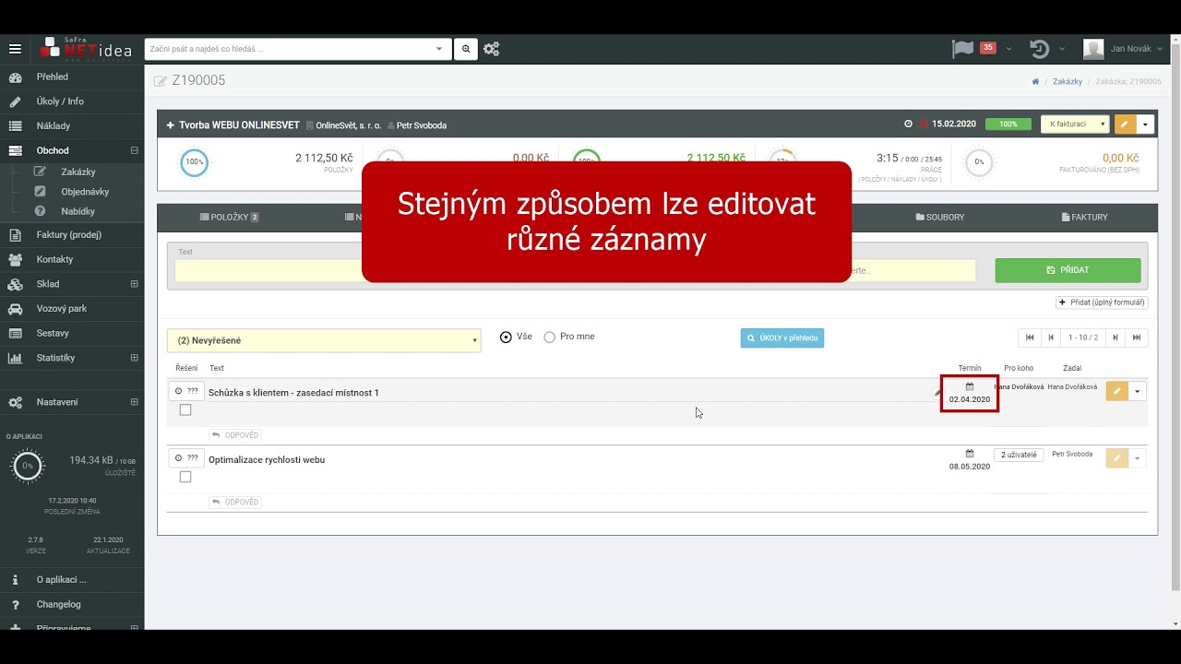Open Přehled in the sidebar
Screen dimensions: 1181x664
(x=53, y=77)
